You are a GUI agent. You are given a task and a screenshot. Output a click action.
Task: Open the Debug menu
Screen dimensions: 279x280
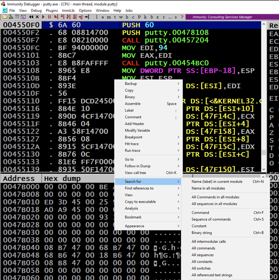click(x=36, y=10)
